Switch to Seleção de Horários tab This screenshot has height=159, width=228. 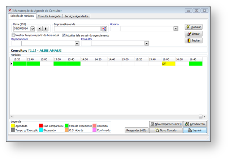pos(22,16)
